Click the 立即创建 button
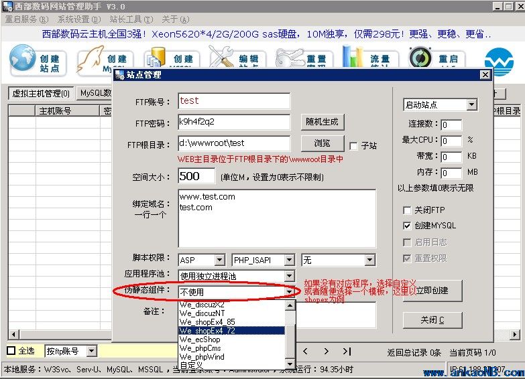 [432, 291]
